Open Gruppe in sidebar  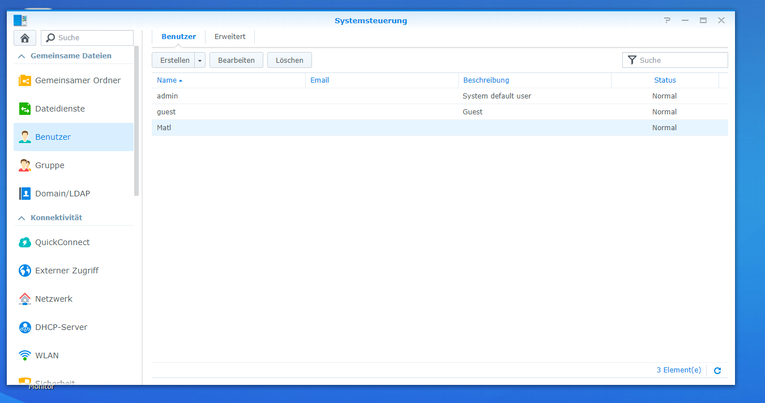[x=74, y=165]
